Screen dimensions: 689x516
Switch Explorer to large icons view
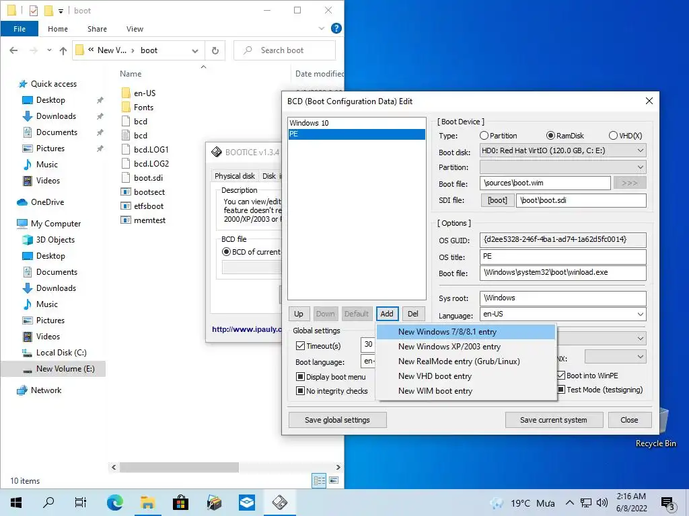pos(334,480)
